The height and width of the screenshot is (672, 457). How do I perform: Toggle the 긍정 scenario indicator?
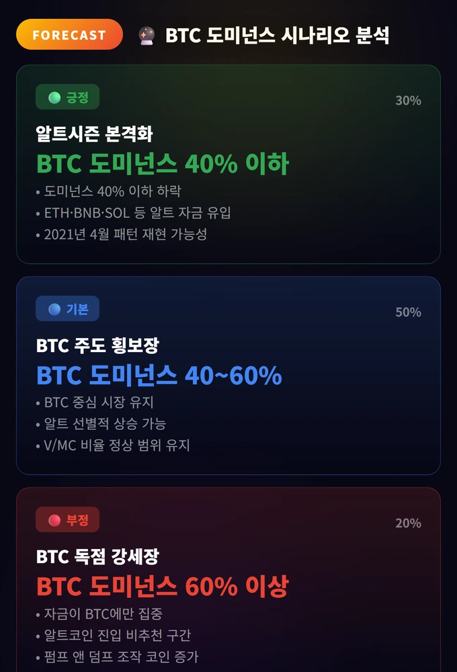point(68,97)
